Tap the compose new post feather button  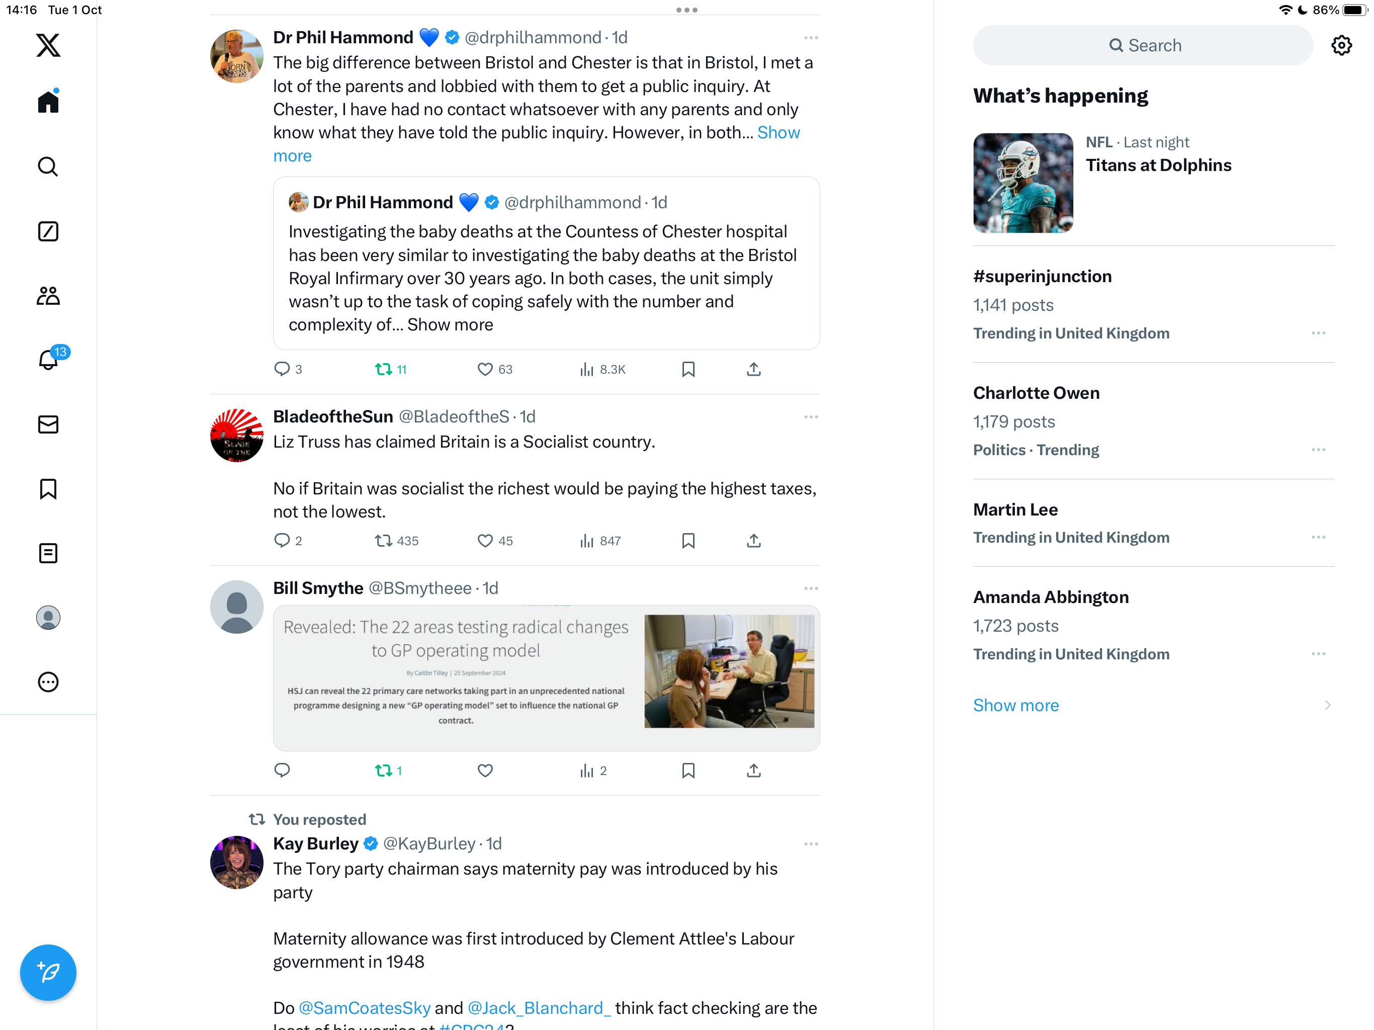coord(48,972)
